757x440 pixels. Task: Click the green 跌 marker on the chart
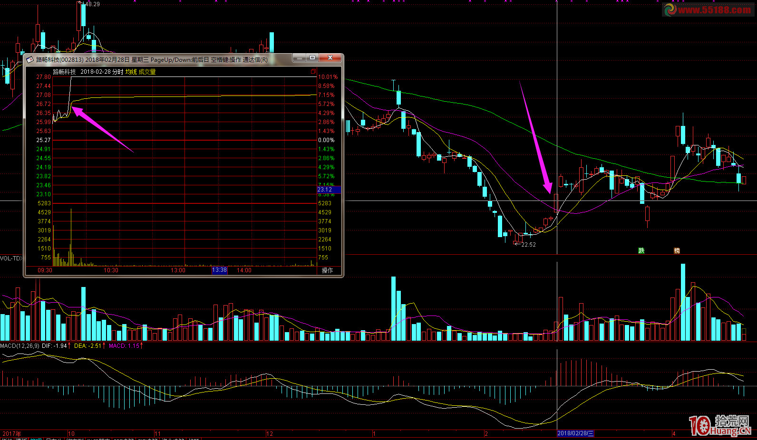pyautogui.click(x=641, y=250)
